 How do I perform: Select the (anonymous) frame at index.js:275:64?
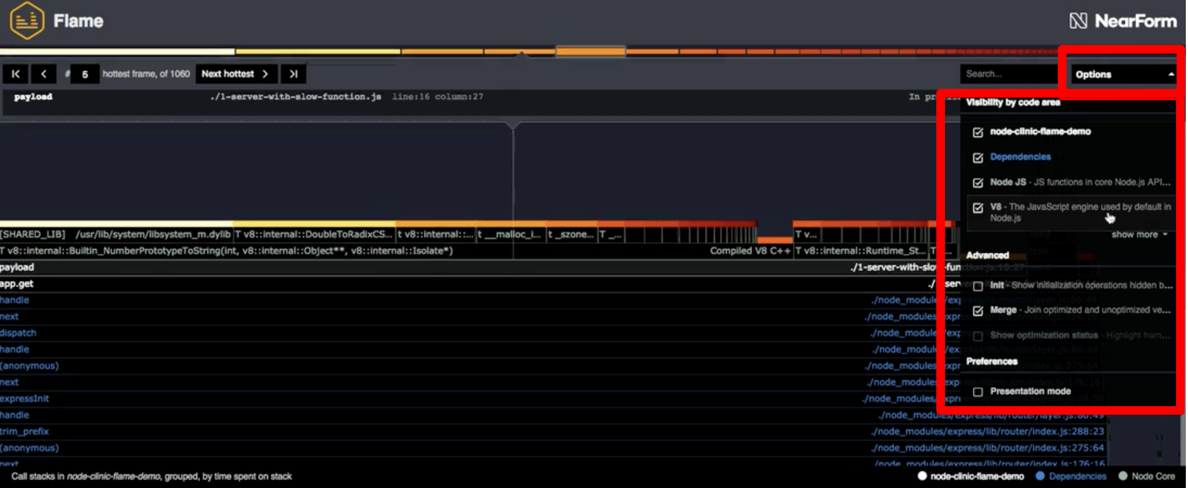tap(552, 448)
